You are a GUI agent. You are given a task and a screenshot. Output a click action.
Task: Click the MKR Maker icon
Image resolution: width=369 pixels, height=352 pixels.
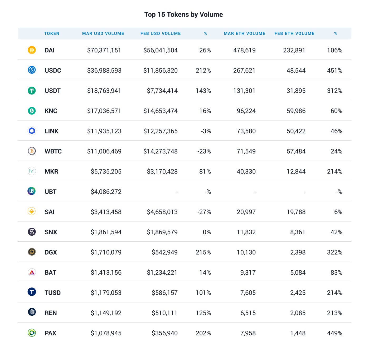pyautogui.click(x=32, y=171)
